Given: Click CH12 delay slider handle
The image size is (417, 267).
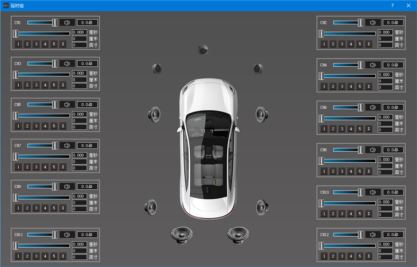Looking at the screenshot, I should coord(321,246).
